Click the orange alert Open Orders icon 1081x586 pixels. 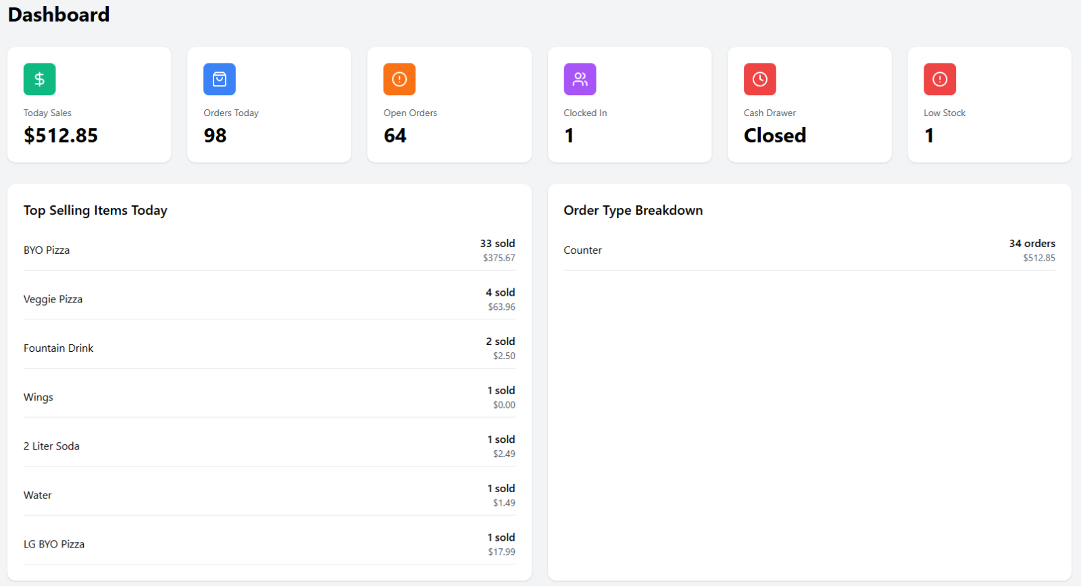pos(399,79)
